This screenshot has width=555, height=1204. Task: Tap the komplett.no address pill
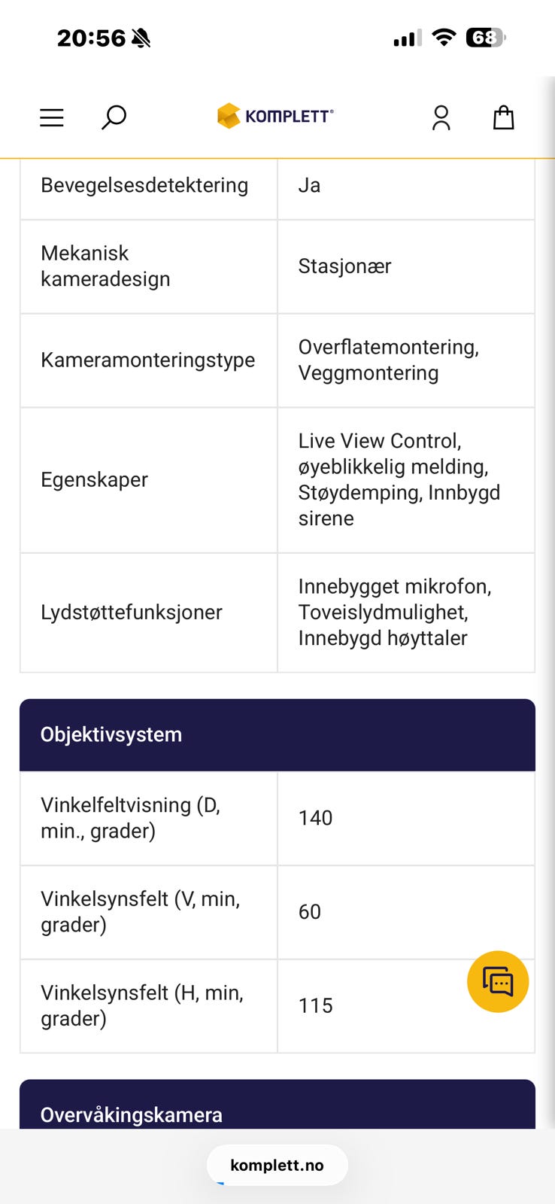click(277, 1165)
